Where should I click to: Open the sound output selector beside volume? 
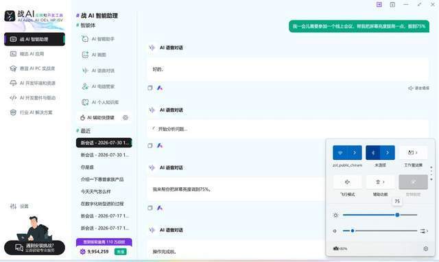point(424,231)
